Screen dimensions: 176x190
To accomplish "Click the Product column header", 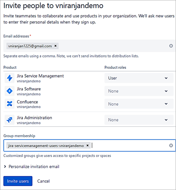I will 10,67.
